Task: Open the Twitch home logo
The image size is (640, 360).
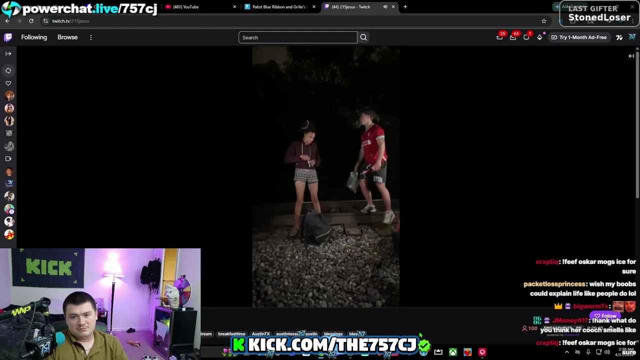Action: tap(8, 37)
